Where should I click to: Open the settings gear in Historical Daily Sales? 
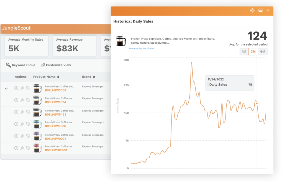coord(252,10)
